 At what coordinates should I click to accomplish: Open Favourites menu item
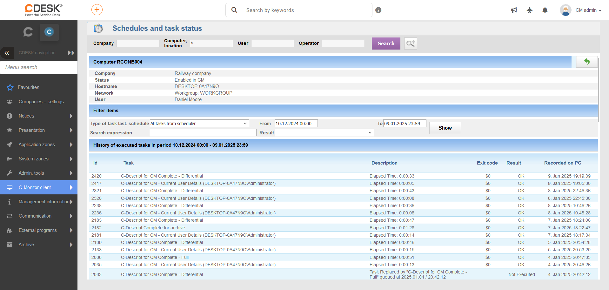point(39,87)
